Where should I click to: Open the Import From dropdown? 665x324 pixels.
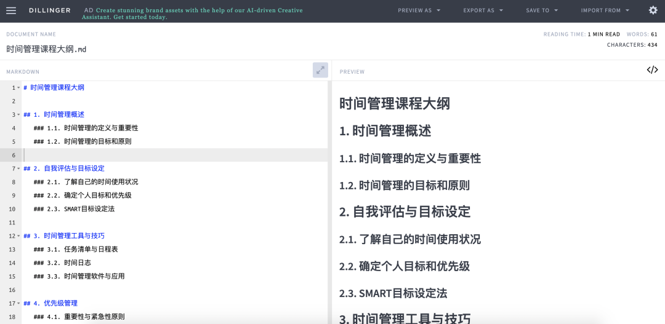[605, 10]
